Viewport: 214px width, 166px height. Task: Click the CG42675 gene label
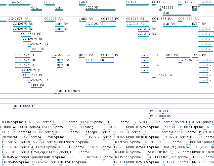(x=16, y=2)
